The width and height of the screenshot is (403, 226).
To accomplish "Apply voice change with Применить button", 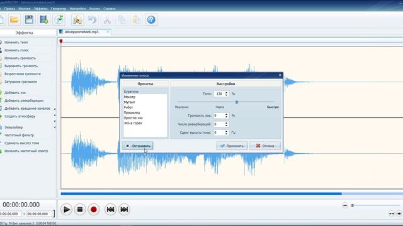I will coord(232,146).
